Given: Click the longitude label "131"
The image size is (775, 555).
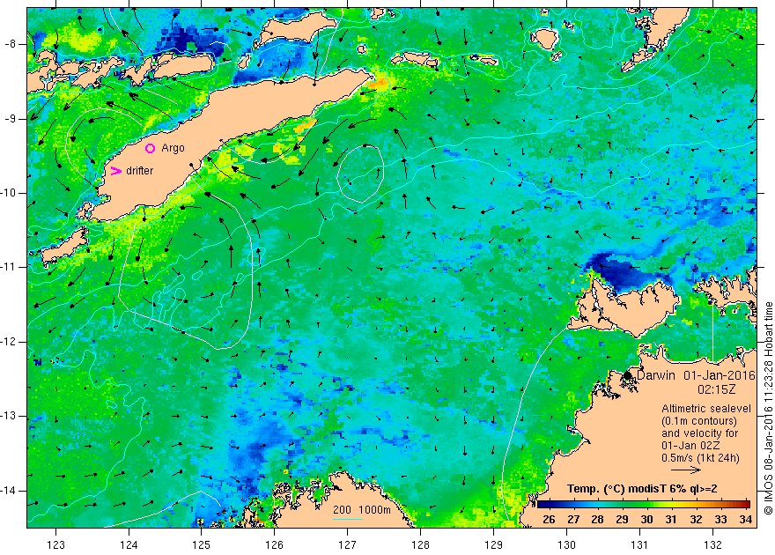Looking at the screenshot, I should click(640, 544).
